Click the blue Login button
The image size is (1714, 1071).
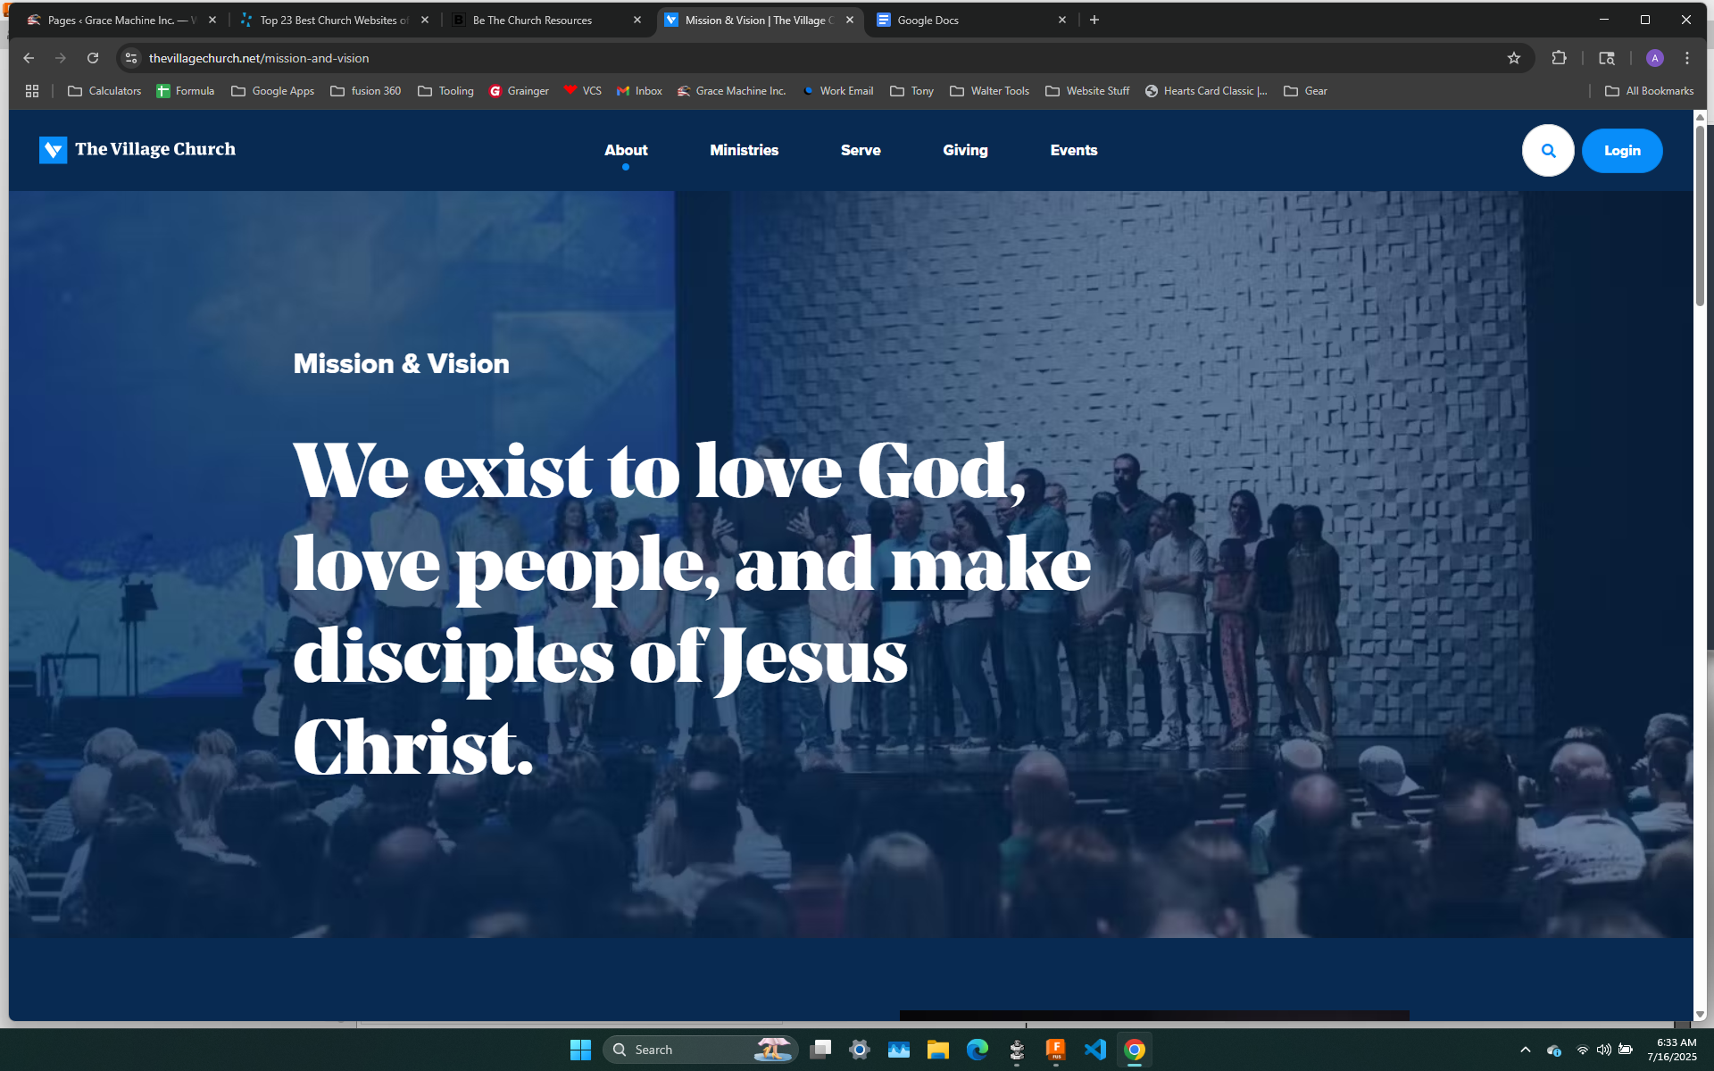tap(1621, 151)
